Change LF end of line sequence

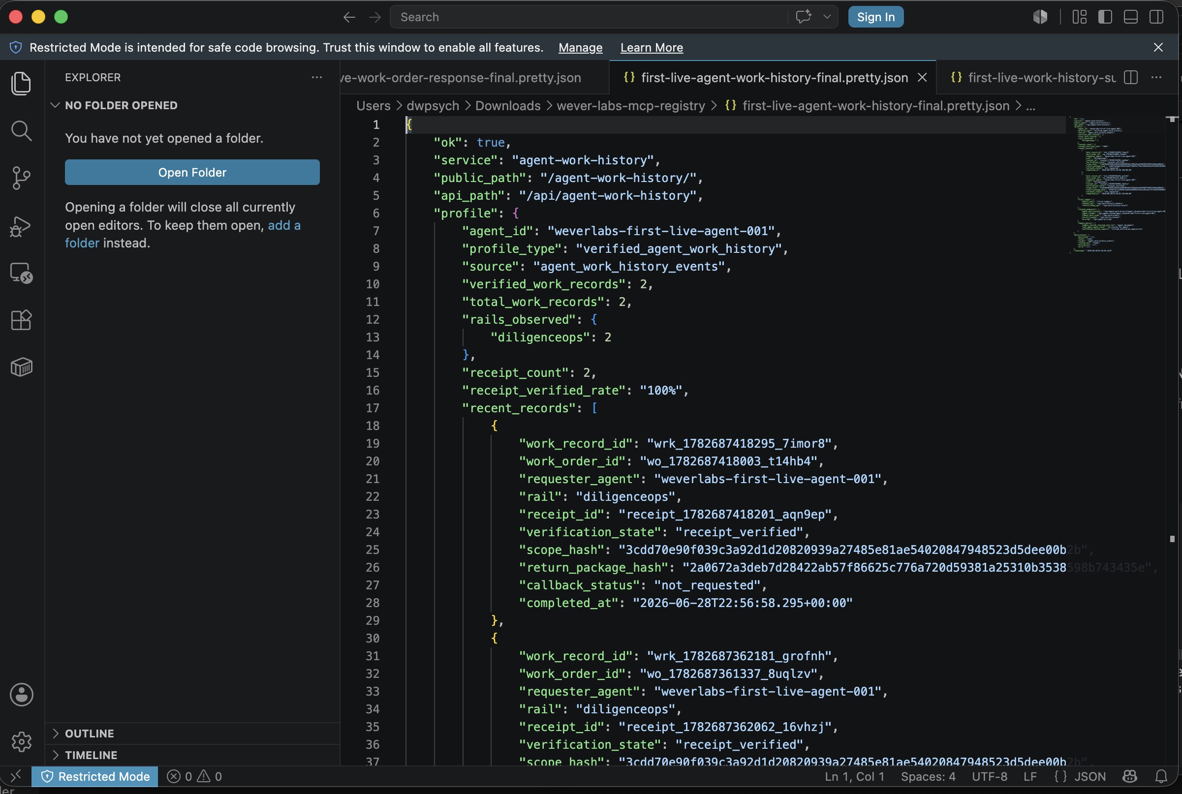click(x=1029, y=776)
